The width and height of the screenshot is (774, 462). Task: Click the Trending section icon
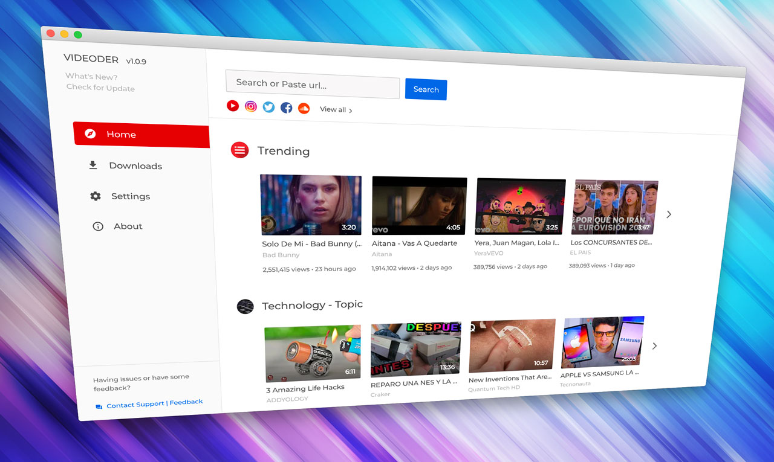tap(239, 150)
